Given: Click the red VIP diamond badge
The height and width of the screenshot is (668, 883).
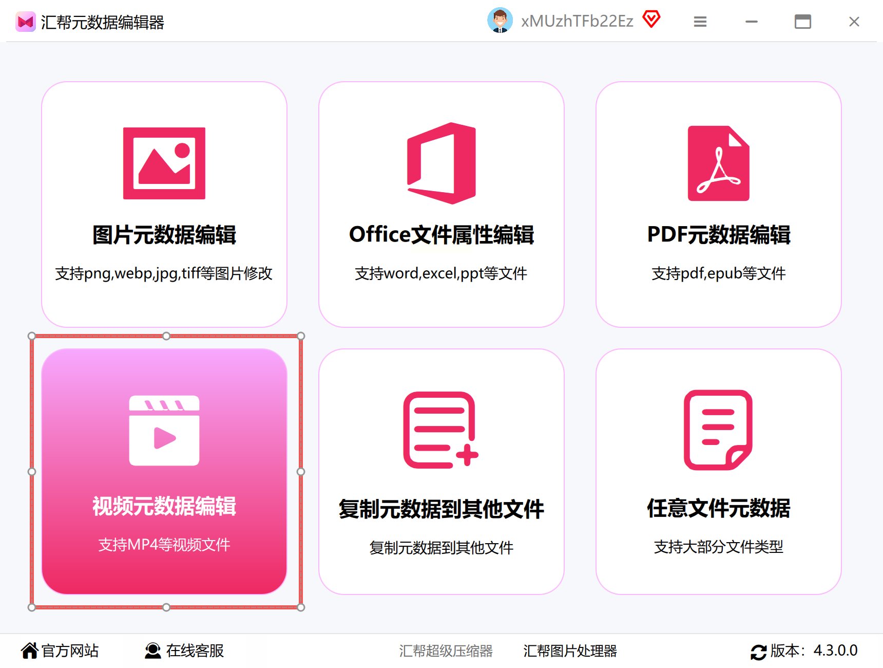Looking at the screenshot, I should (651, 20).
